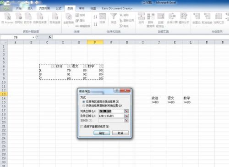229x167 pixels.
Task: Expand the Group (创建组) dropdown arrow
Action: tap(196, 26)
